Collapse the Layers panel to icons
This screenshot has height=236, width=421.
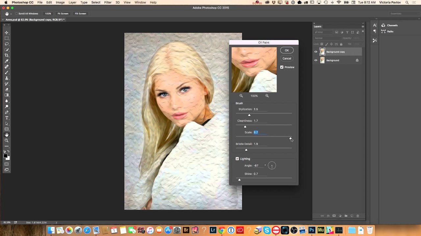363,23
